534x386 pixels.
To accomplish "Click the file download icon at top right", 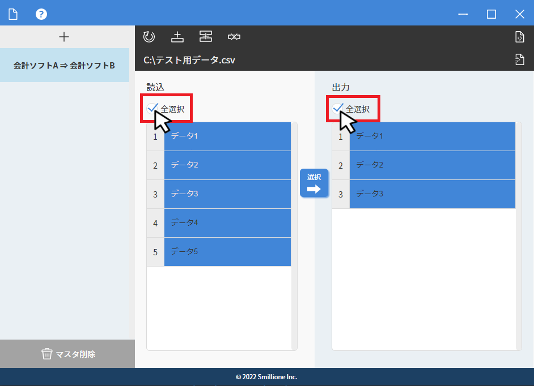I will pos(519,37).
